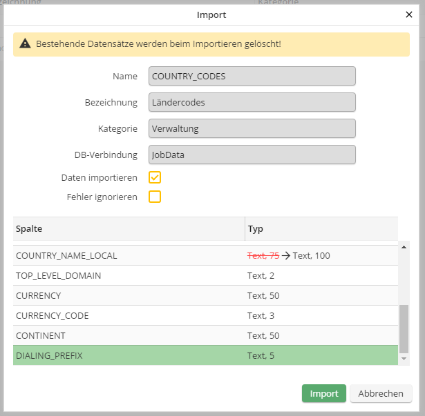Click the warning triangle icon
This screenshot has height=416, width=425.
click(x=26, y=44)
